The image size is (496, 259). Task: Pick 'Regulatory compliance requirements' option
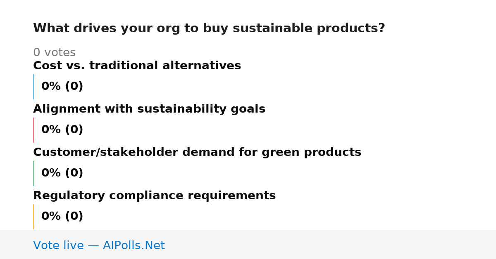coord(154,195)
